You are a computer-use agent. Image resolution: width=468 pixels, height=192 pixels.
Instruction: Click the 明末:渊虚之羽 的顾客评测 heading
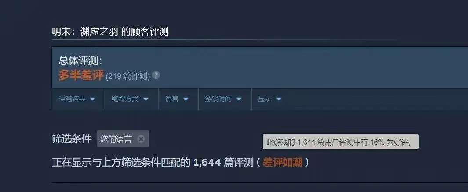[x=110, y=32]
